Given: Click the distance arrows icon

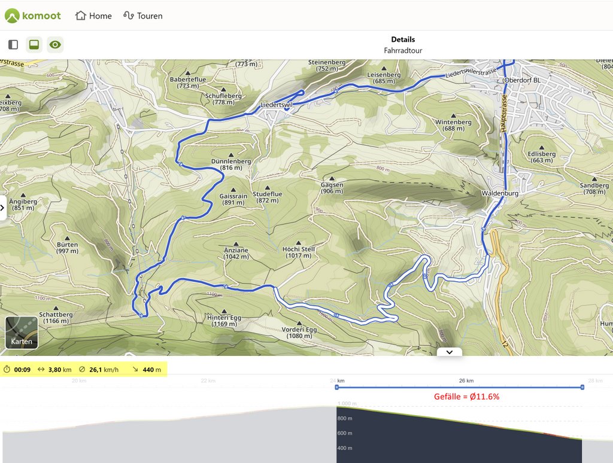Looking at the screenshot, I should (x=41, y=369).
